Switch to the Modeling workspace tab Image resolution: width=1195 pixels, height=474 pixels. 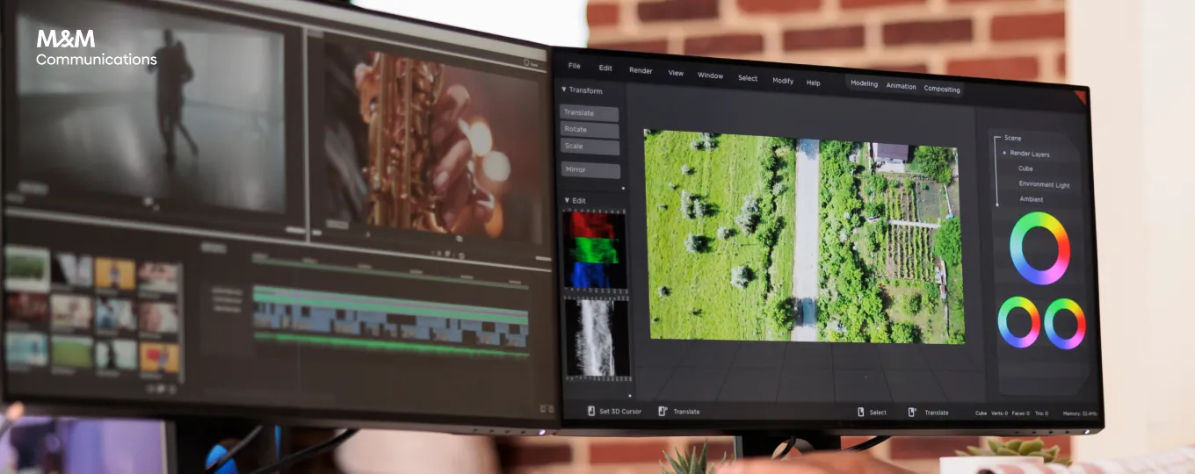[864, 84]
